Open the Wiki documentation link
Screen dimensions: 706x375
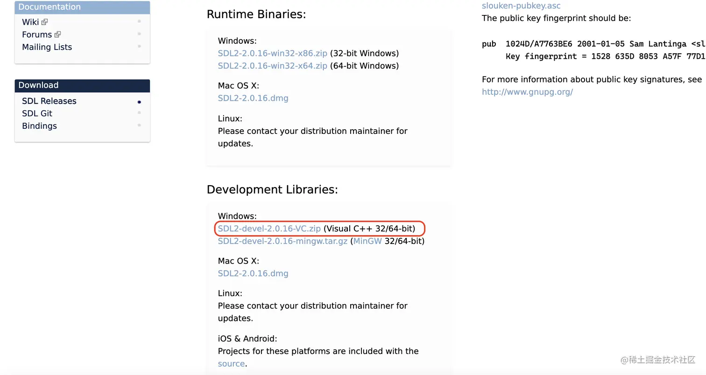click(30, 22)
